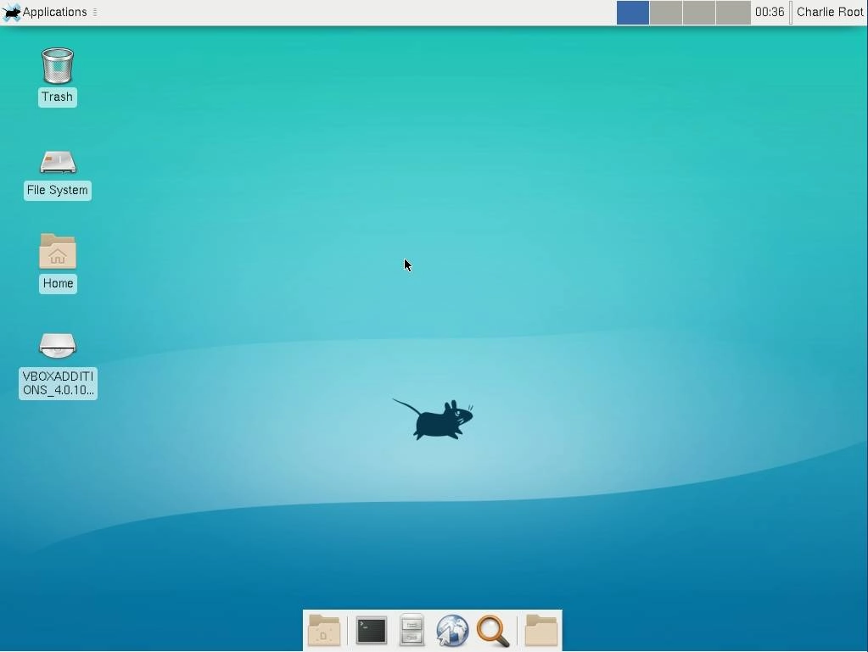Select the Home folder desktop icon
868x652 pixels.
coord(58,251)
